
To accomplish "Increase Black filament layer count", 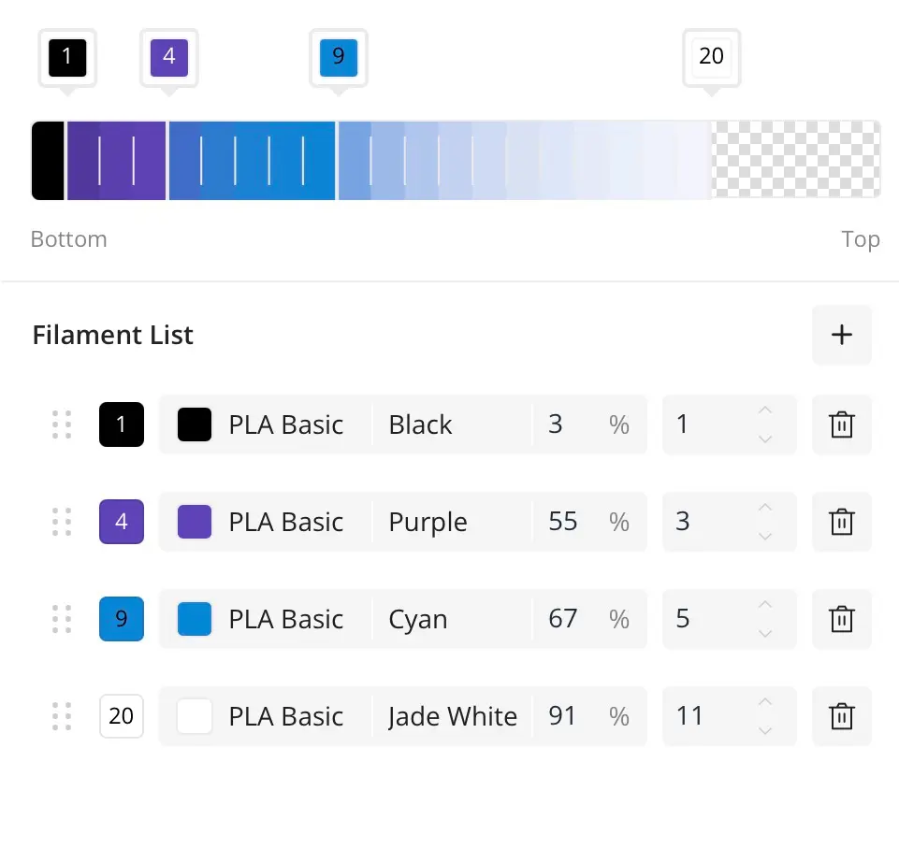I will click(765, 410).
